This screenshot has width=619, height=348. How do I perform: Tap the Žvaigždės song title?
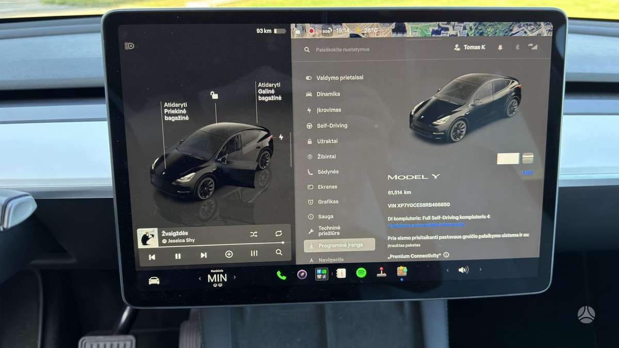[x=175, y=234]
